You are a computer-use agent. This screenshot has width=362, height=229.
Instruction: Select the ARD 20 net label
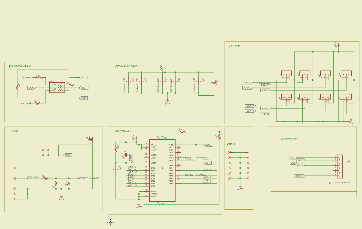coord(247,82)
